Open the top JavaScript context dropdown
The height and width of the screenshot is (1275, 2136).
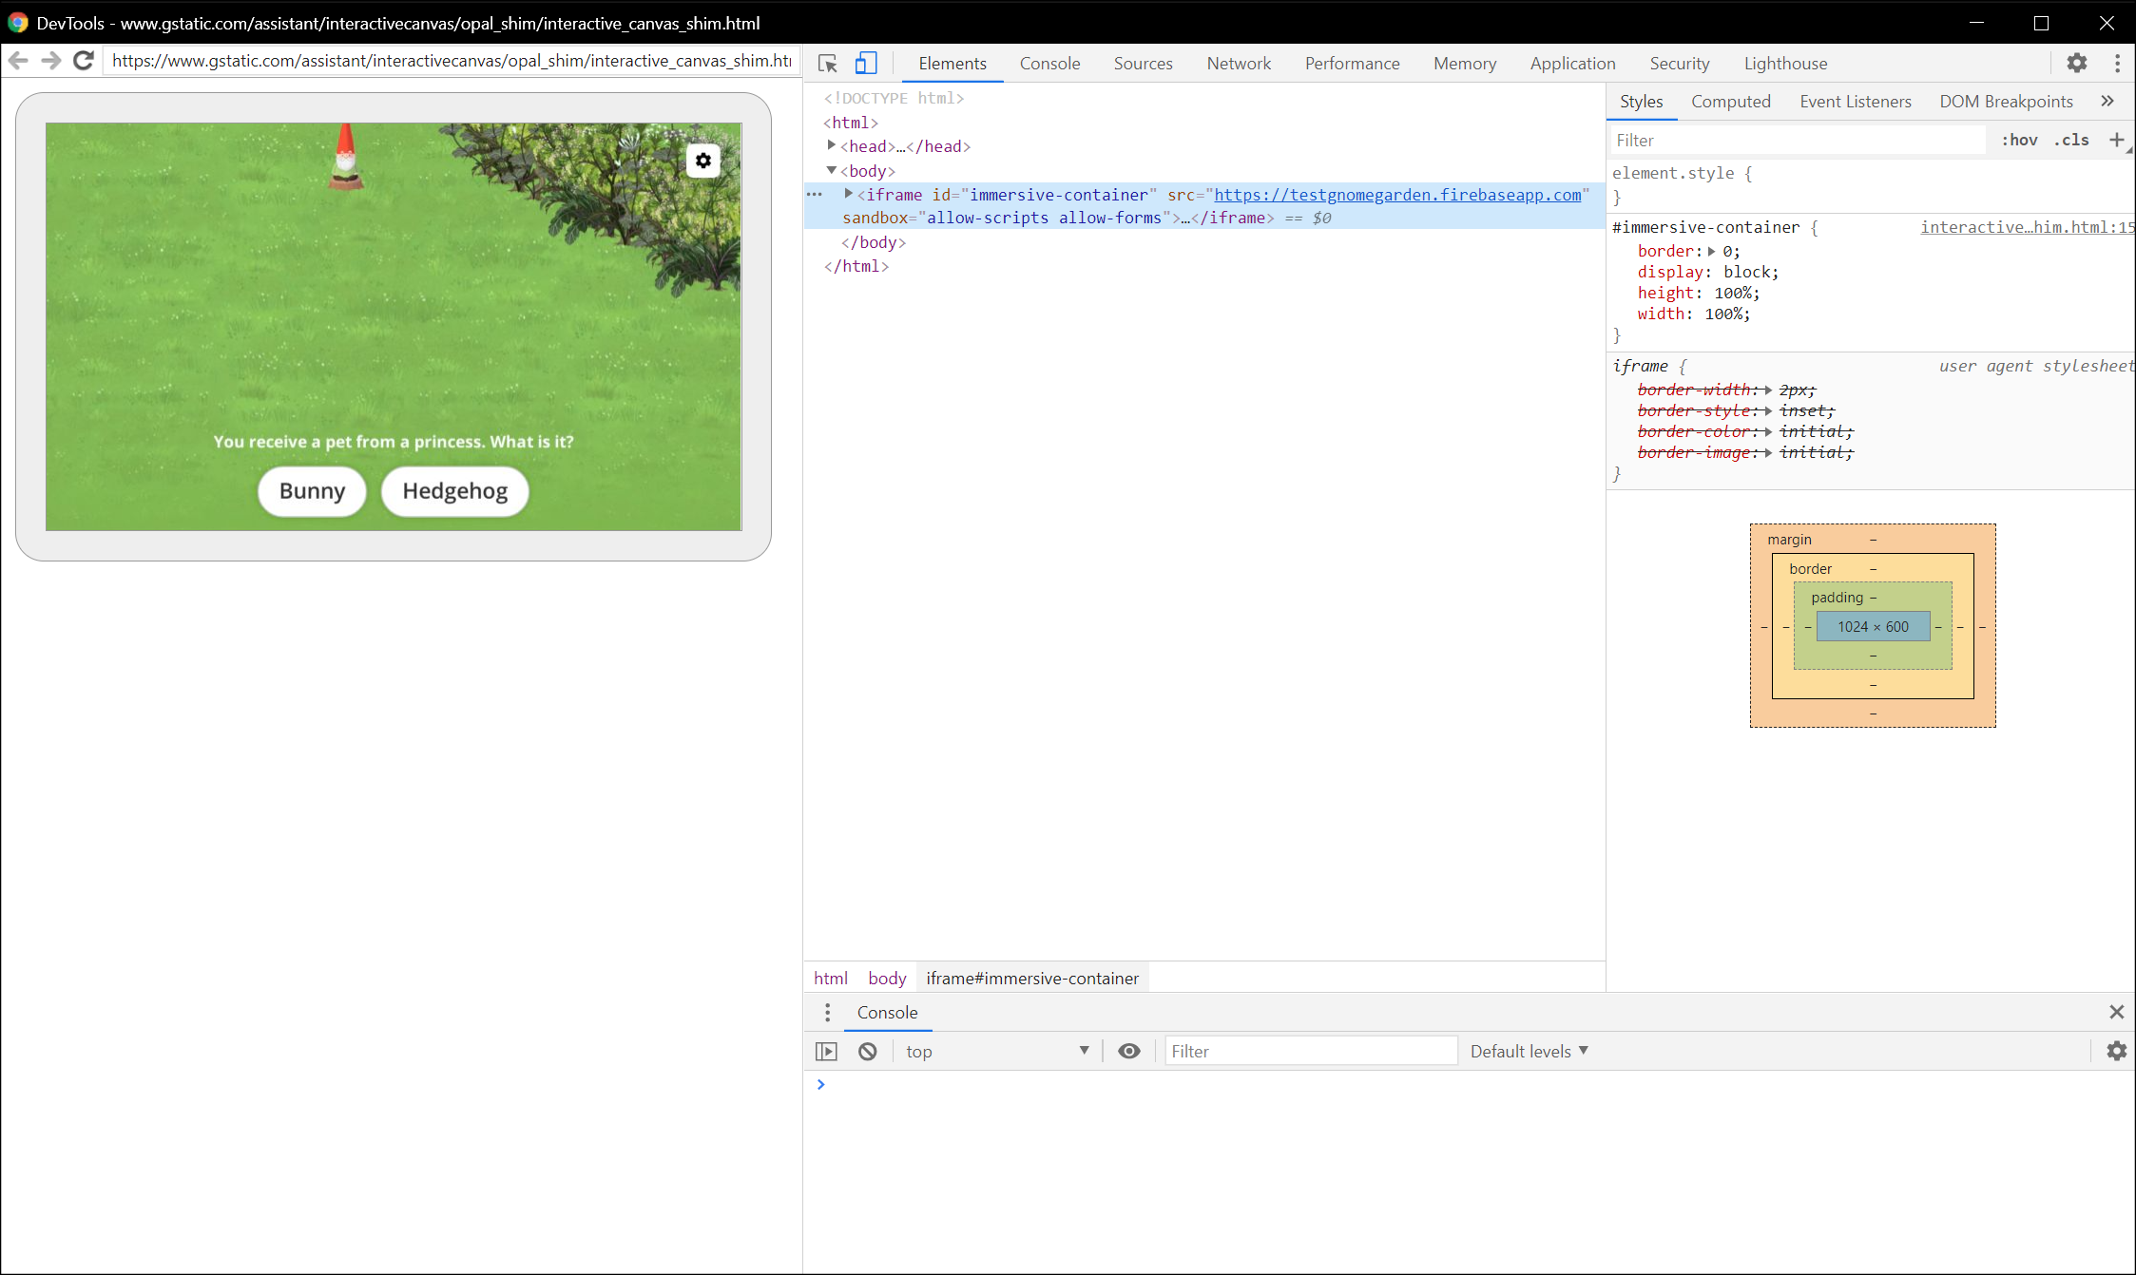(996, 1051)
